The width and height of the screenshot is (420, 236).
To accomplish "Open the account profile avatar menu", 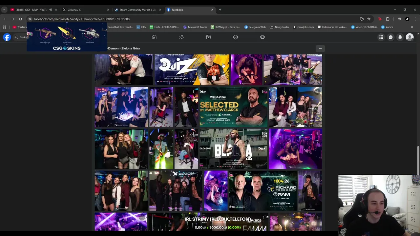I will [x=409, y=37].
